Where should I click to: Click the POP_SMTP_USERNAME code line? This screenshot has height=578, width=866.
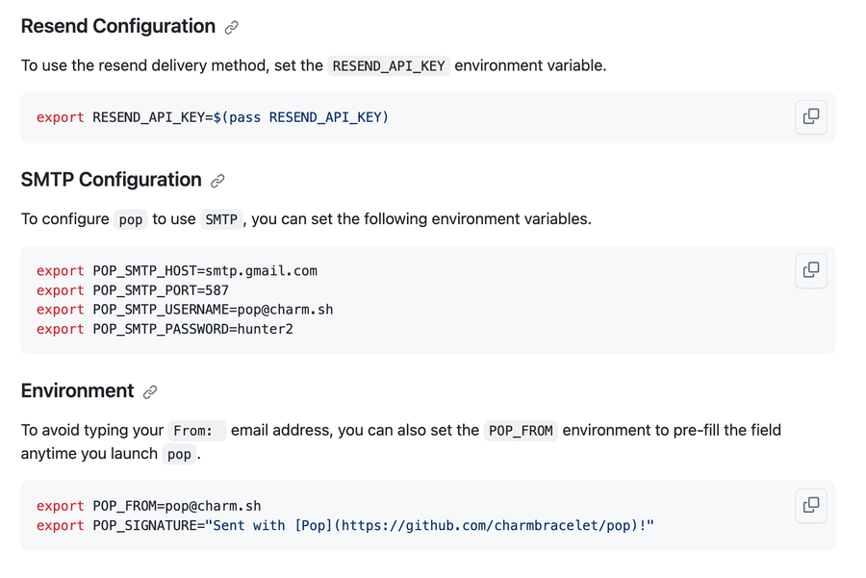tap(185, 310)
